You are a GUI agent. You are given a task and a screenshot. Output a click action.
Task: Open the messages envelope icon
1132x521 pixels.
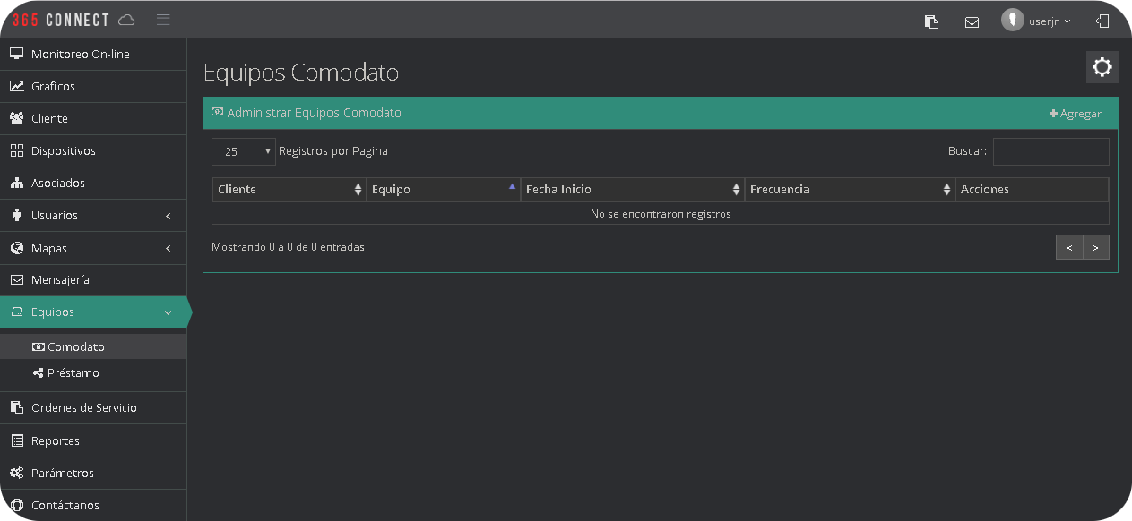click(972, 21)
